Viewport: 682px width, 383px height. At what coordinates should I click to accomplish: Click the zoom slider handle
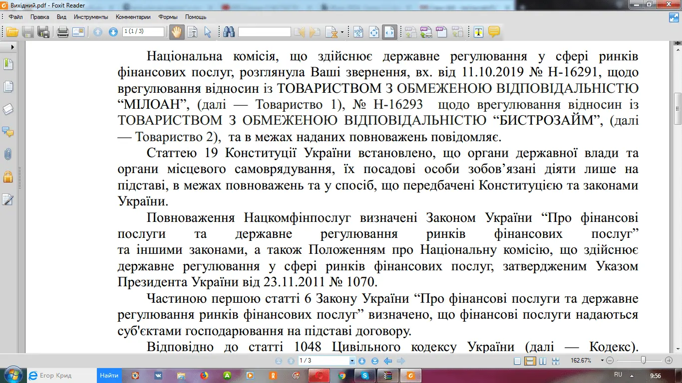[644, 360]
